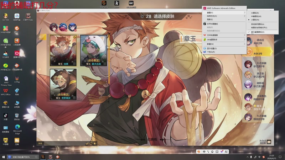This screenshot has height=160, width=285.
Task: Click Sogou input toolbar 中 language button
Action: (x=204, y=152)
